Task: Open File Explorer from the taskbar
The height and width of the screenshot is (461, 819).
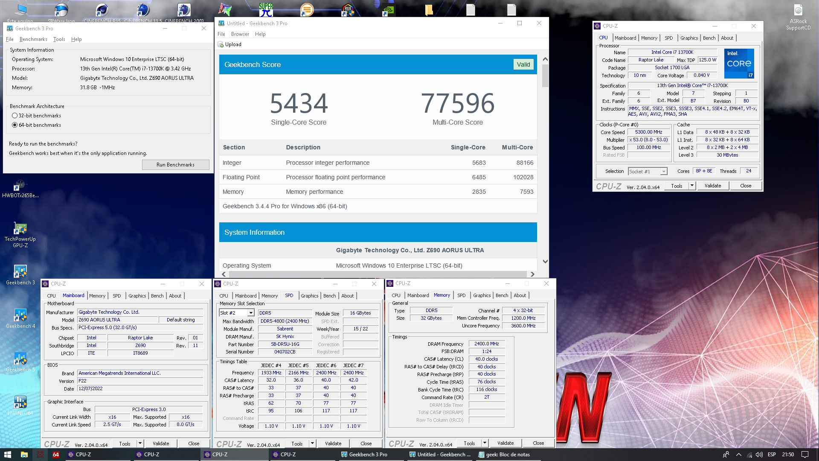Action: tap(24, 455)
